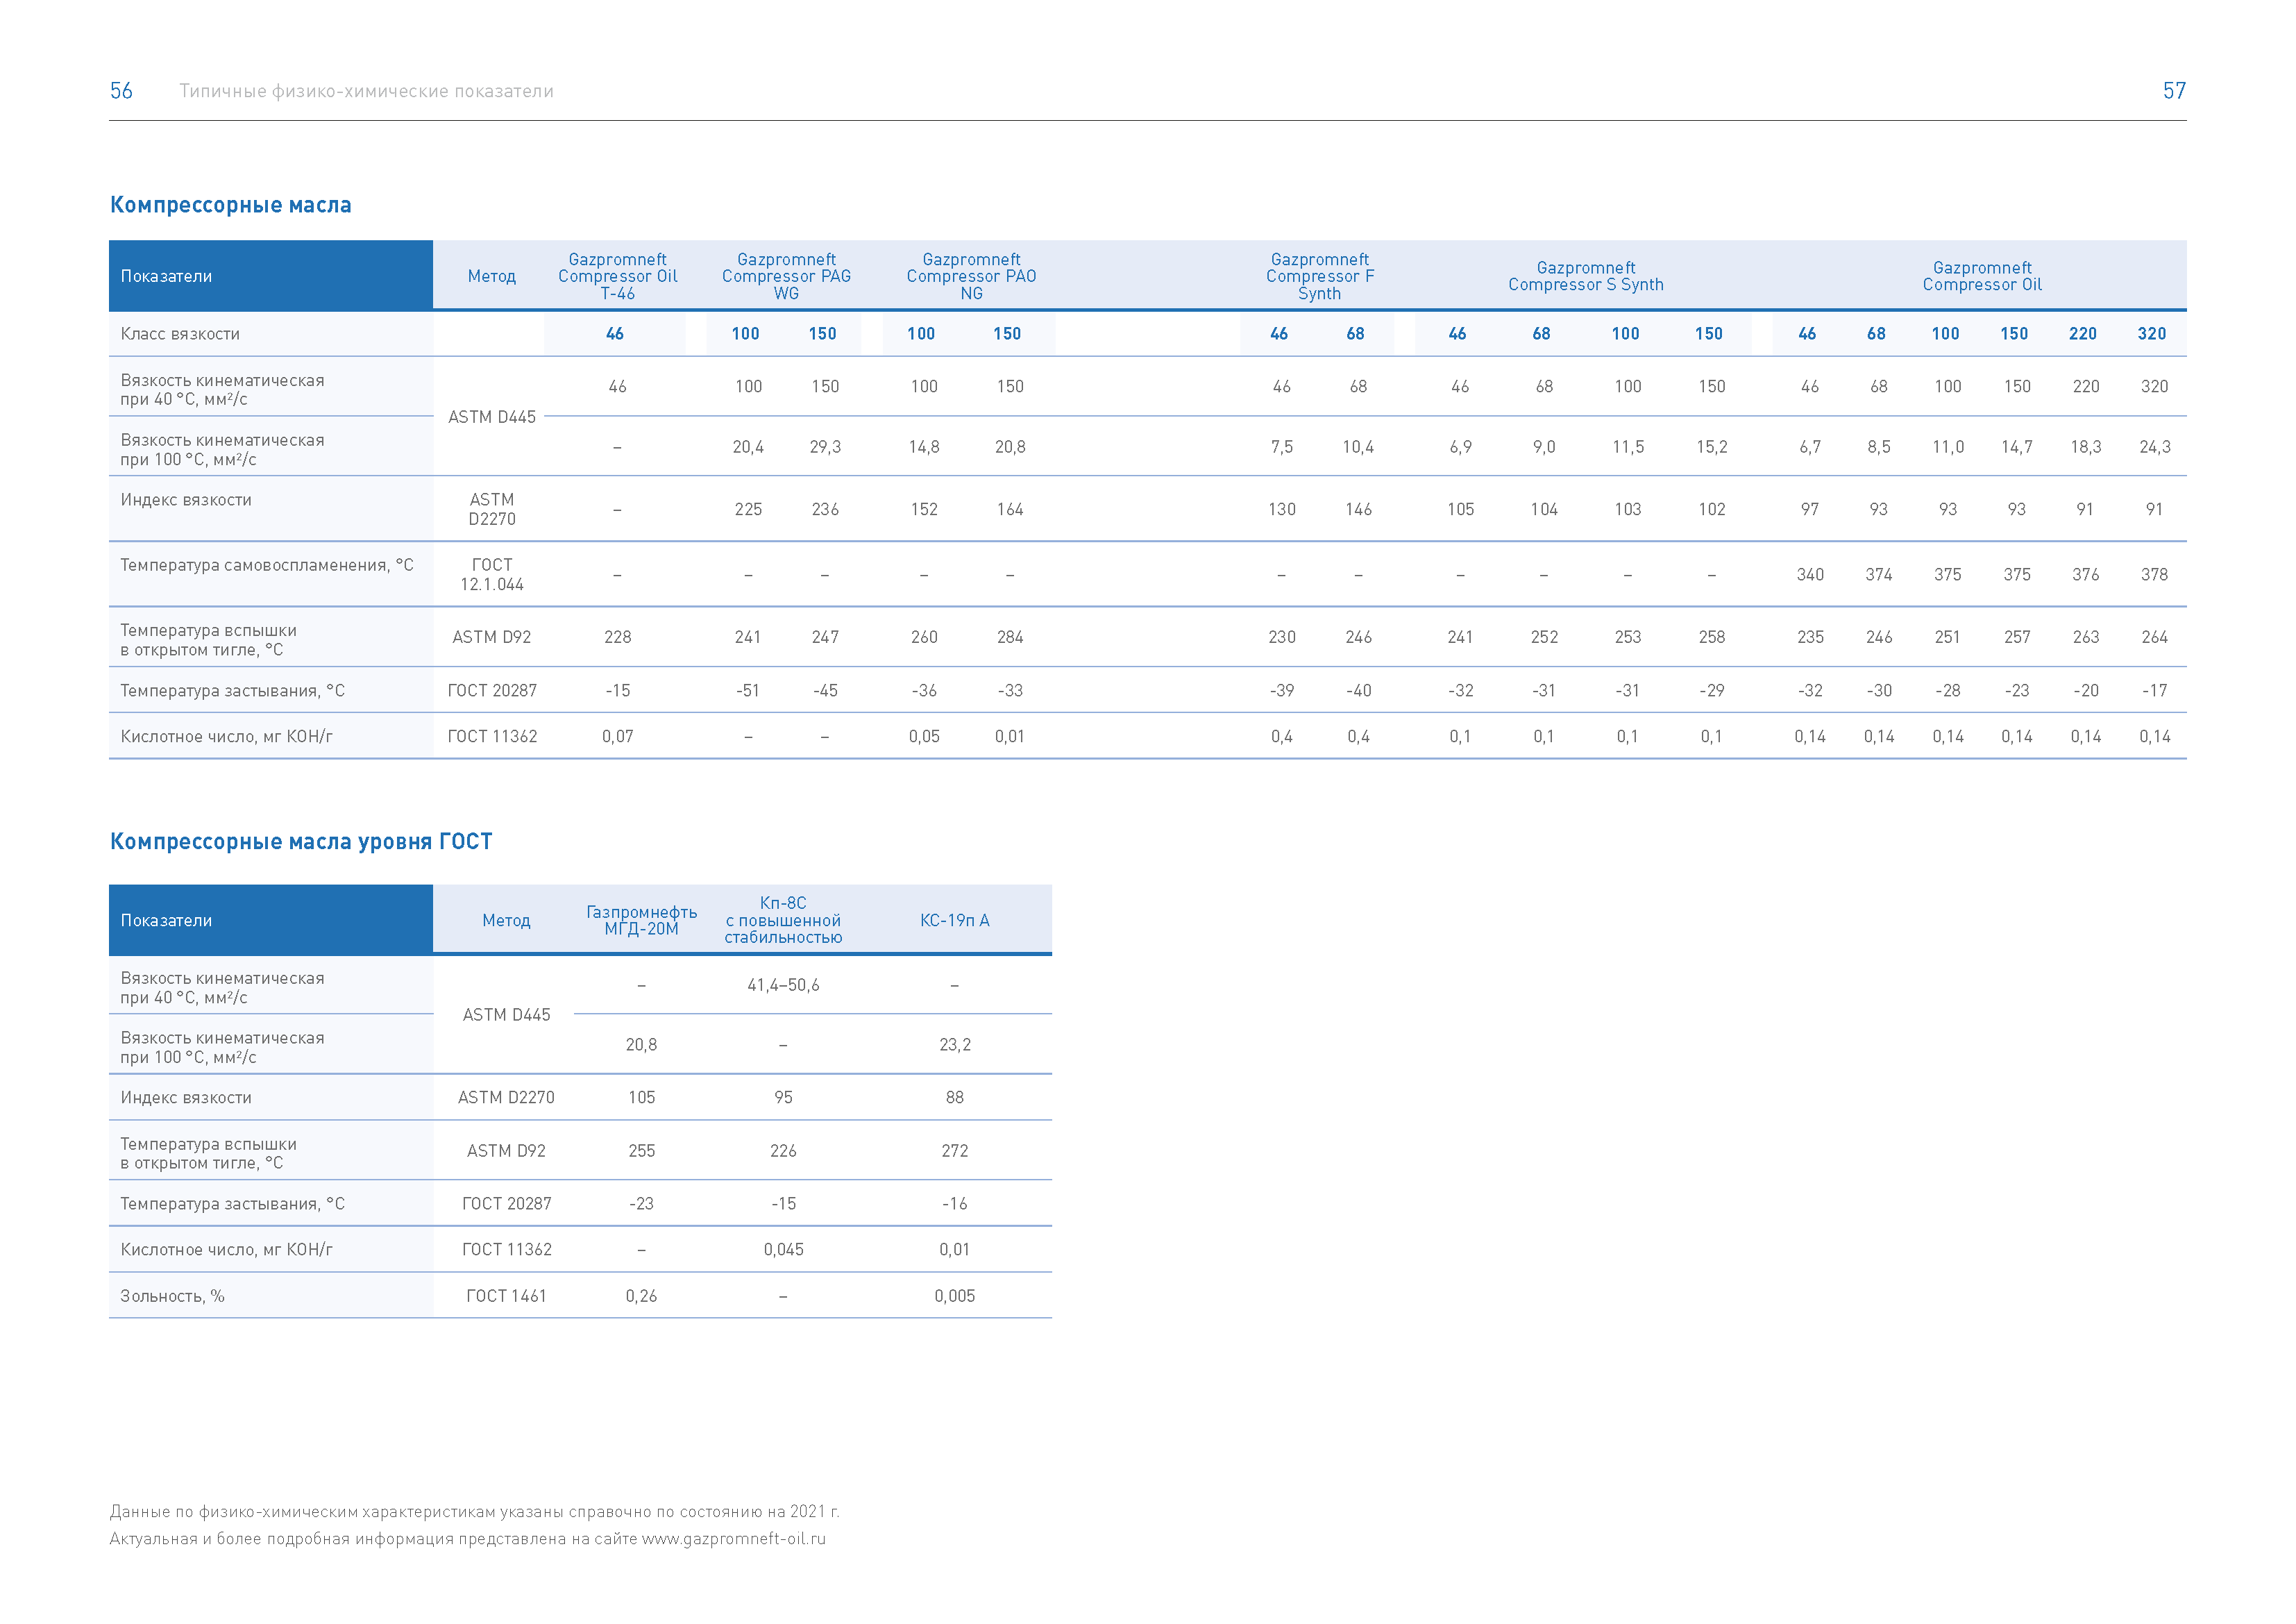Click the 'ГОСТ 12.1.044' method cell
The height and width of the screenshot is (1624, 2296).
(492, 574)
